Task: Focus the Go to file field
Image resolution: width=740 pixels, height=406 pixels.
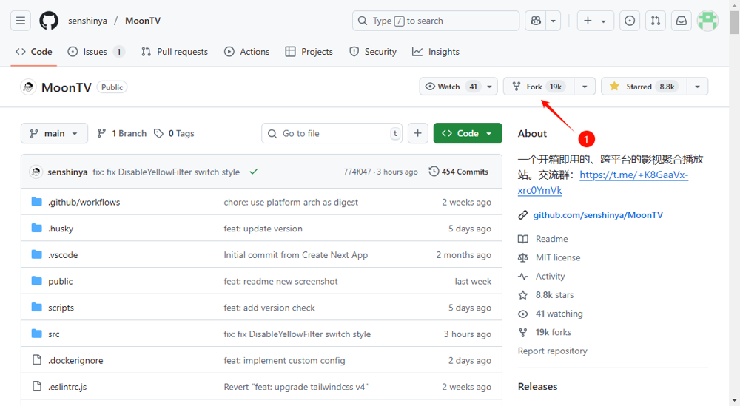Action: click(333, 133)
